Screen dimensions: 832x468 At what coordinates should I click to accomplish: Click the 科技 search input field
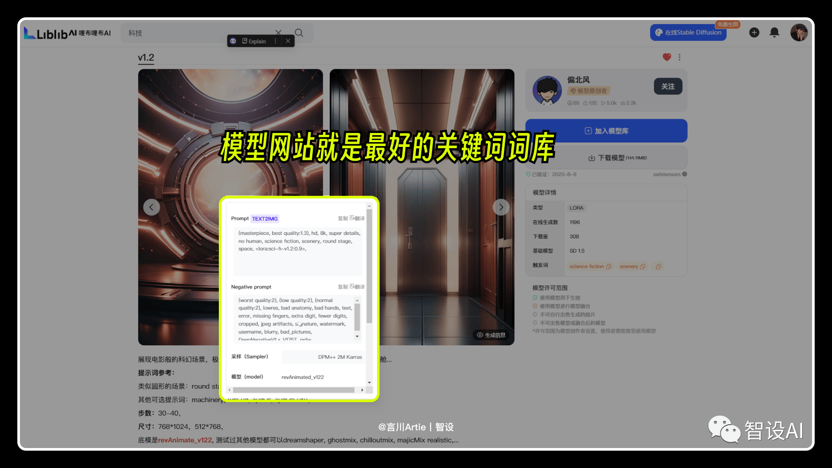pos(199,33)
